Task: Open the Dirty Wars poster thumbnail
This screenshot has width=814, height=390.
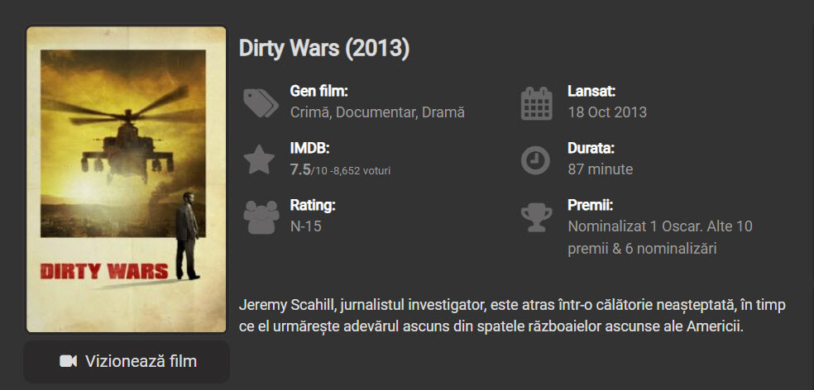Action: coord(127,178)
